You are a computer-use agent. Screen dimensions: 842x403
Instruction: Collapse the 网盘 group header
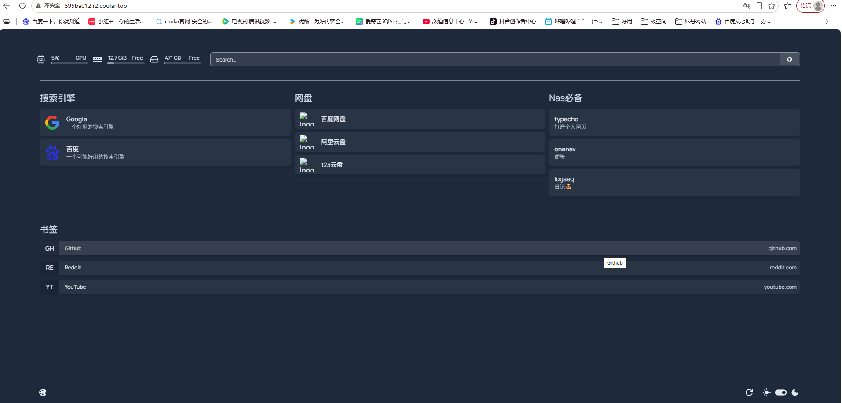304,98
